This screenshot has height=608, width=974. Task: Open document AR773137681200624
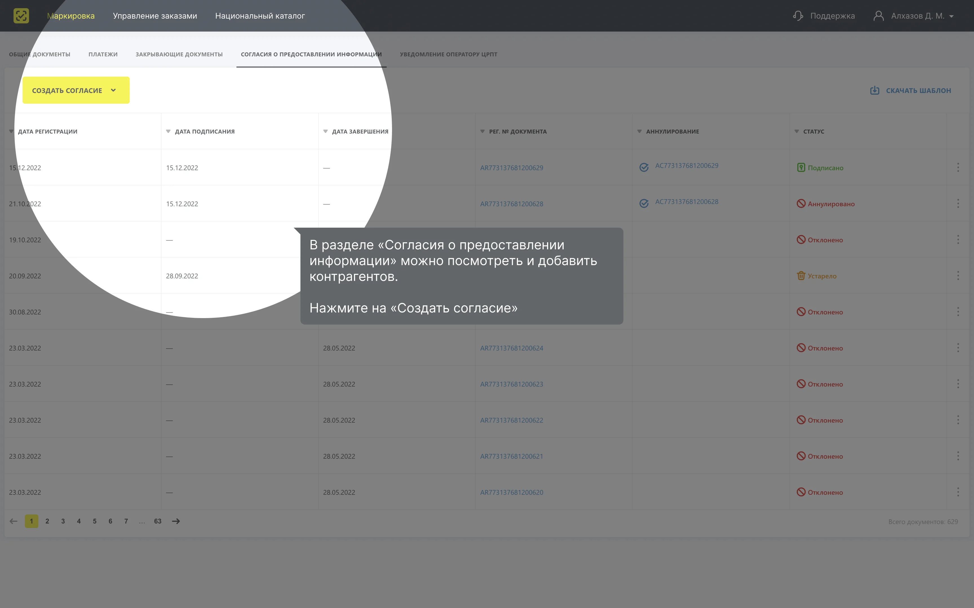(x=512, y=348)
